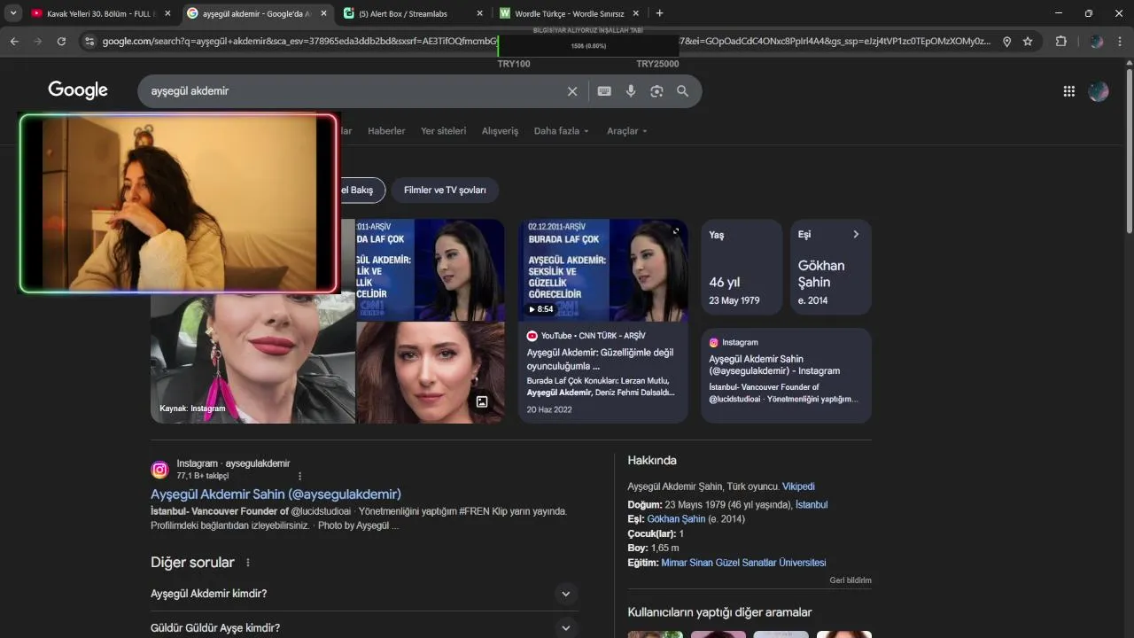Open the Alışveriş search tab

coord(500,131)
